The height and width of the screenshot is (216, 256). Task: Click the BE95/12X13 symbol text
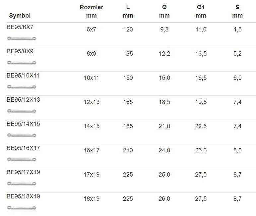tap(23, 100)
